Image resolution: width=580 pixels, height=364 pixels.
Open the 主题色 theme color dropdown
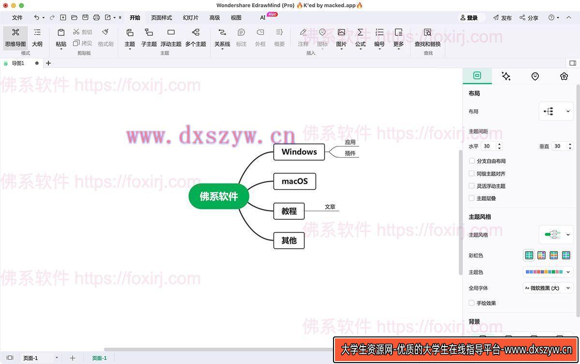coord(548,272)
